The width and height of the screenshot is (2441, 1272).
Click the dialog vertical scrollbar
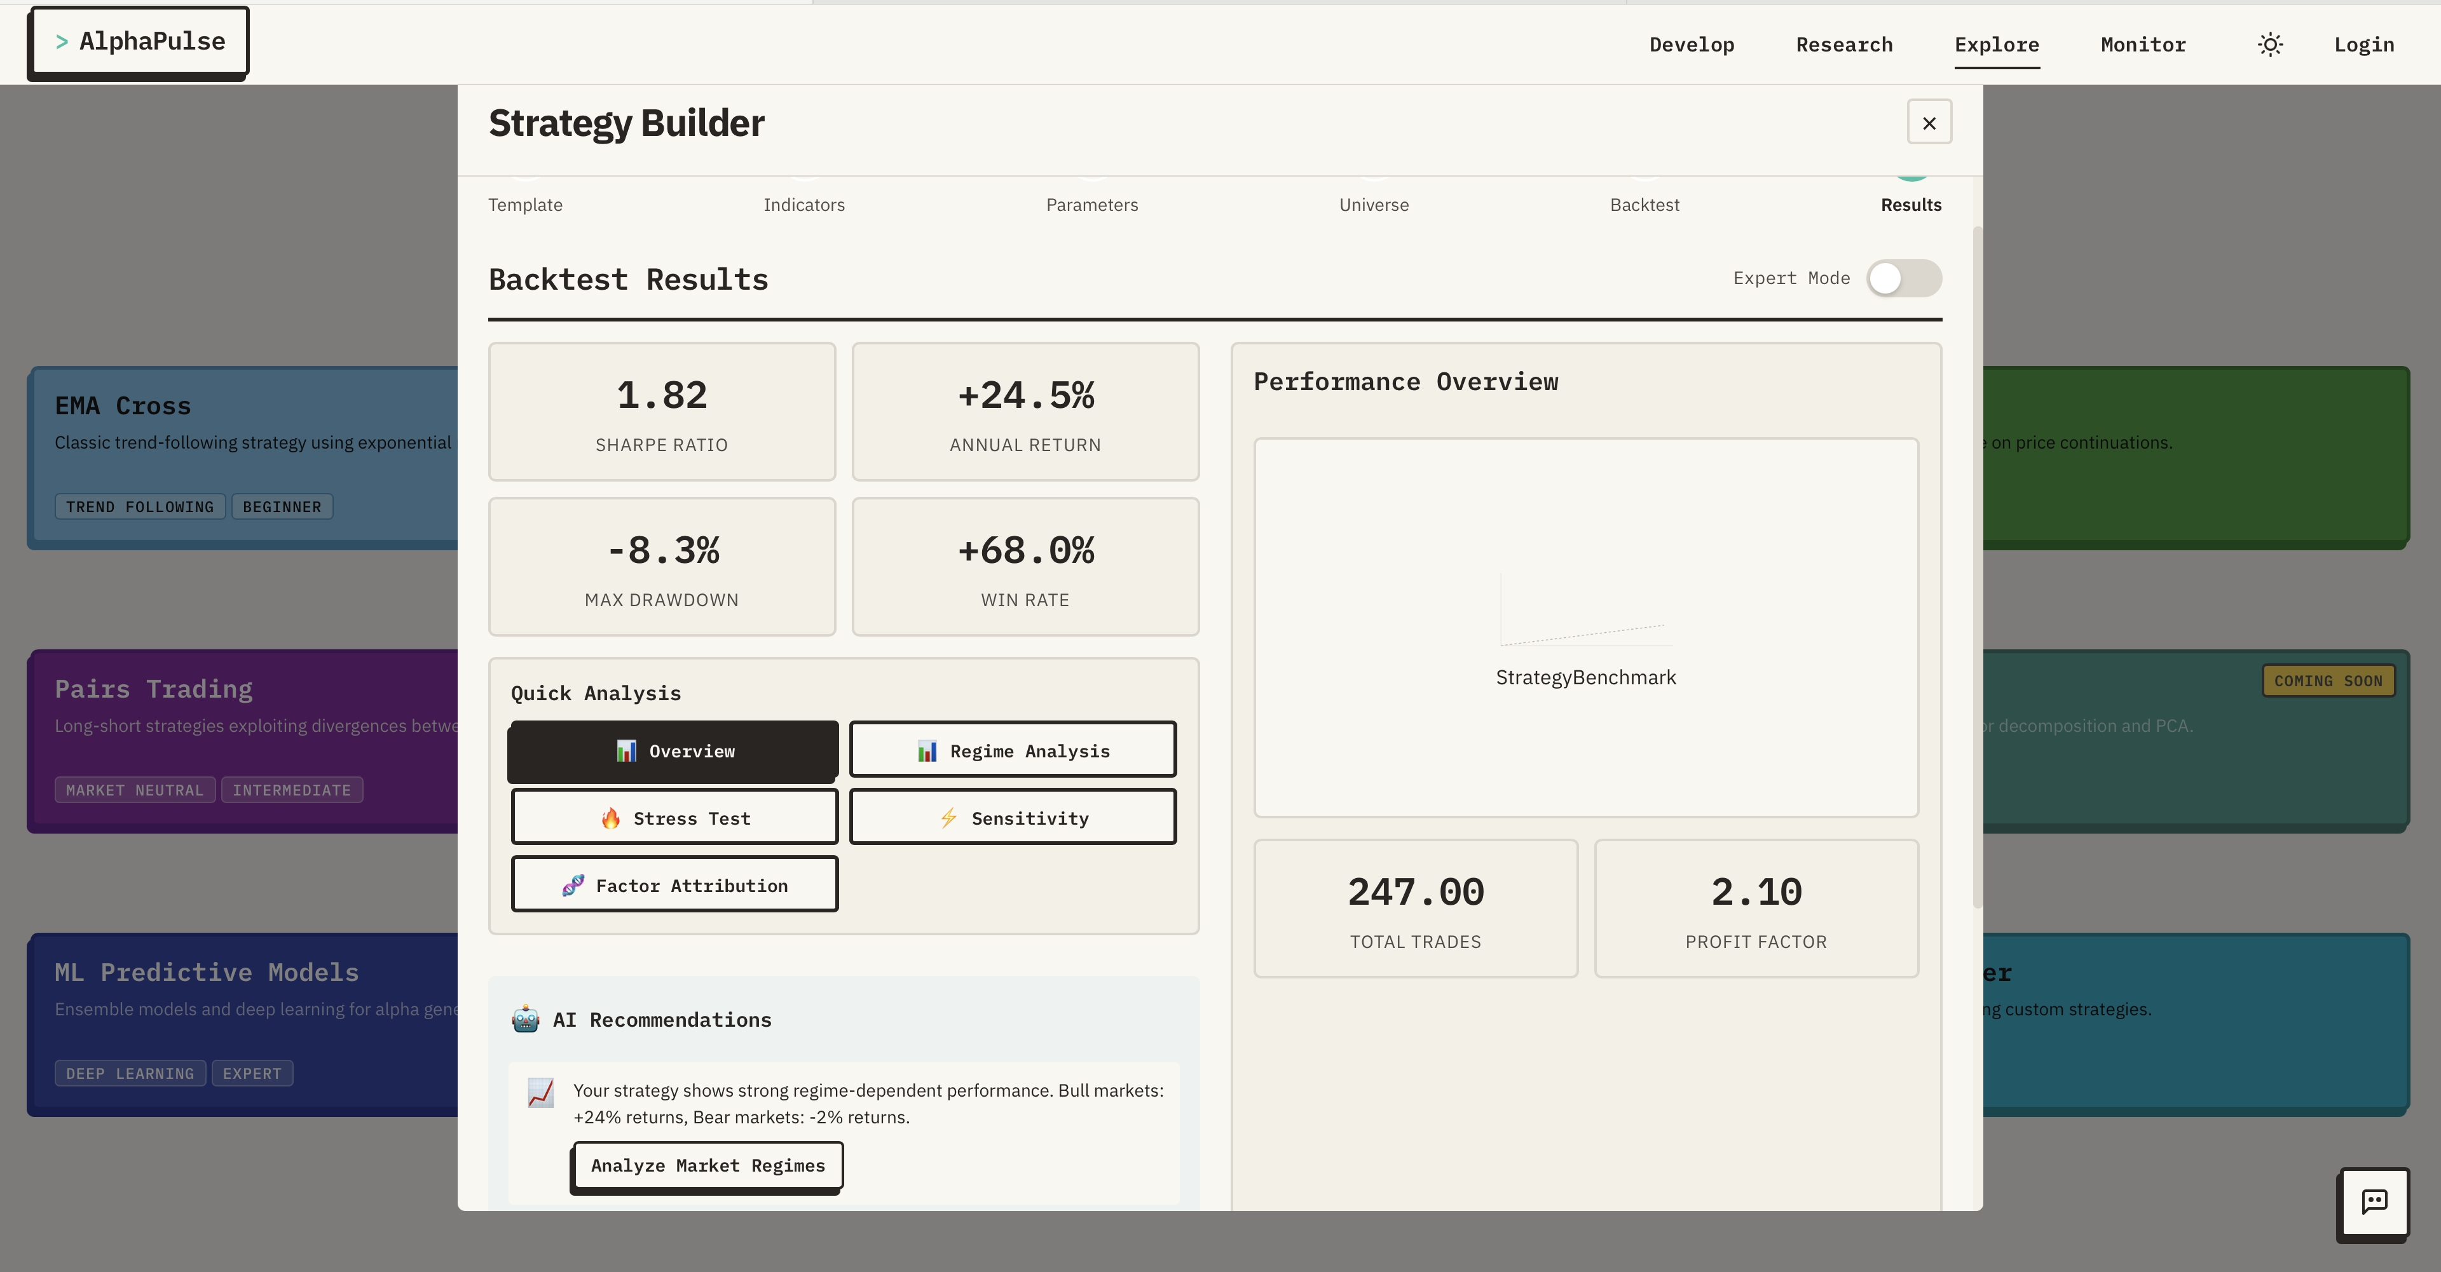click(1977, 566)
